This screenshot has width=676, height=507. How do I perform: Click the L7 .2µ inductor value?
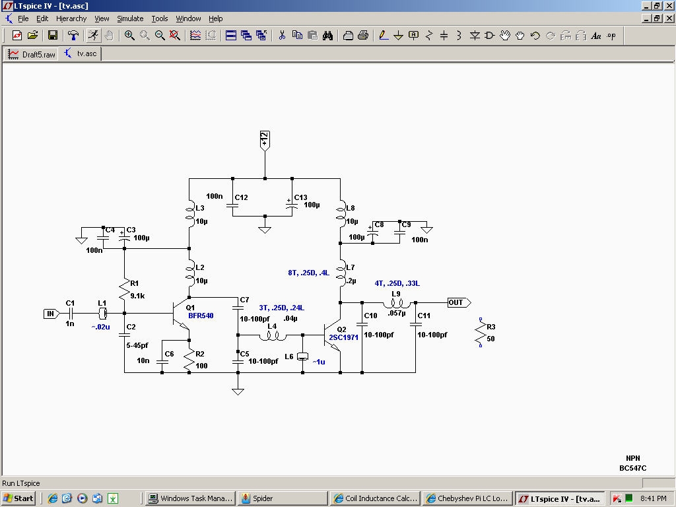pos(351,281)
